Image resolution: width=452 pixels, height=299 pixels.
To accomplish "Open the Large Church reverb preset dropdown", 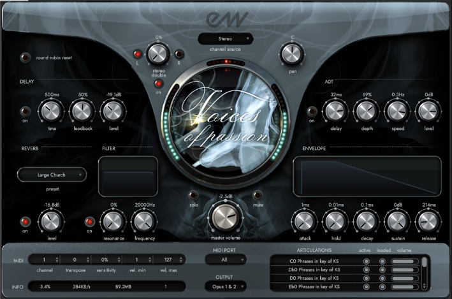I will click(52, 174).
